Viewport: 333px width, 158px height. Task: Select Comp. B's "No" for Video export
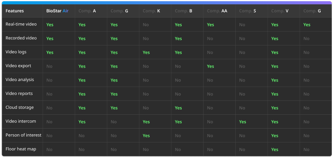tap(178, 66)
